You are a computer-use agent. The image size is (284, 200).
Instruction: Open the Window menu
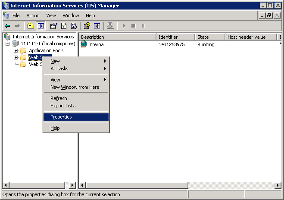click(x=71, y=16)
